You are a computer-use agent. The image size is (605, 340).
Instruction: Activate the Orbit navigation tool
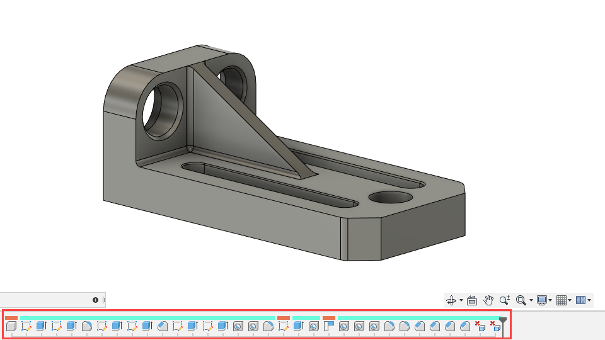pyautogui.click(x=451, y=300)
